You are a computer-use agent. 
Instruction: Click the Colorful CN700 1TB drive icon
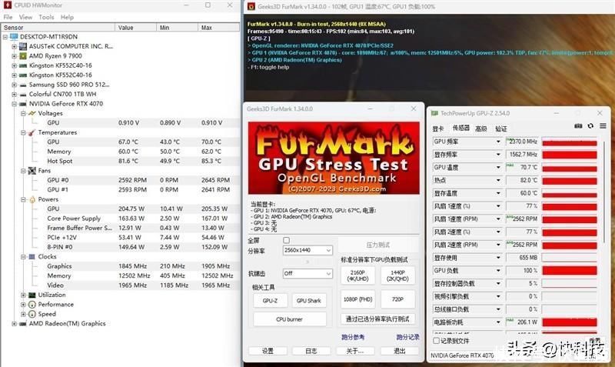[23, 94]
